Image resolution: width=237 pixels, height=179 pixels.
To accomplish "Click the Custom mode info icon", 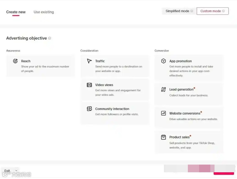I will coord(224,11).
